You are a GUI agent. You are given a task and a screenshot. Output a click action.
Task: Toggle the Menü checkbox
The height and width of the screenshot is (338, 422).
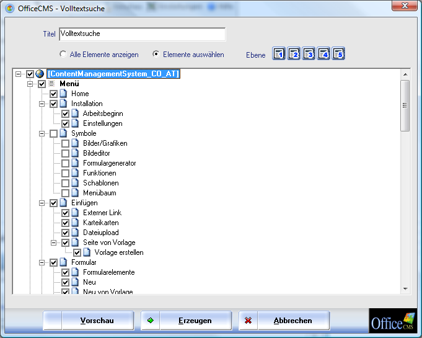click(42, 84)
